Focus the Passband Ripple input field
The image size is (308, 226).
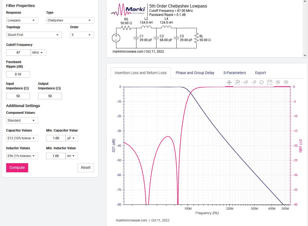point(18,74)
